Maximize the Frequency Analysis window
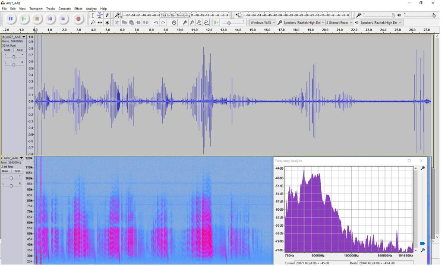The image size is (442, 266). pos(409,161)
